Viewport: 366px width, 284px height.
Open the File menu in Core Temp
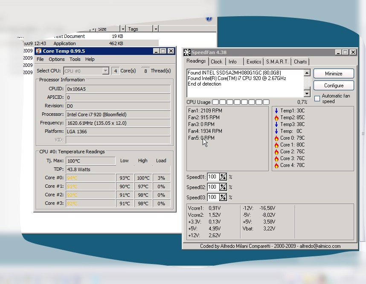point(40,59)
